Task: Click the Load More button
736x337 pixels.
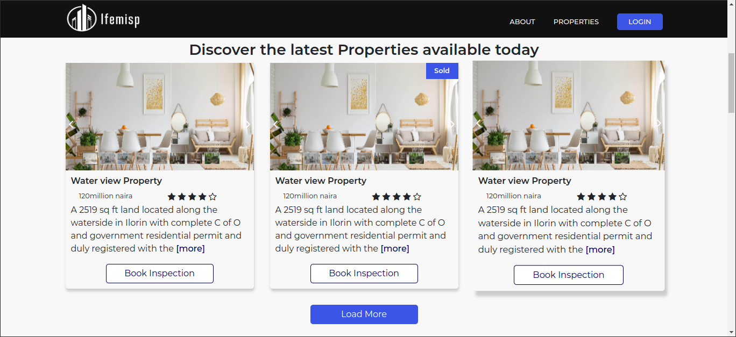Action: coord(364,314)
